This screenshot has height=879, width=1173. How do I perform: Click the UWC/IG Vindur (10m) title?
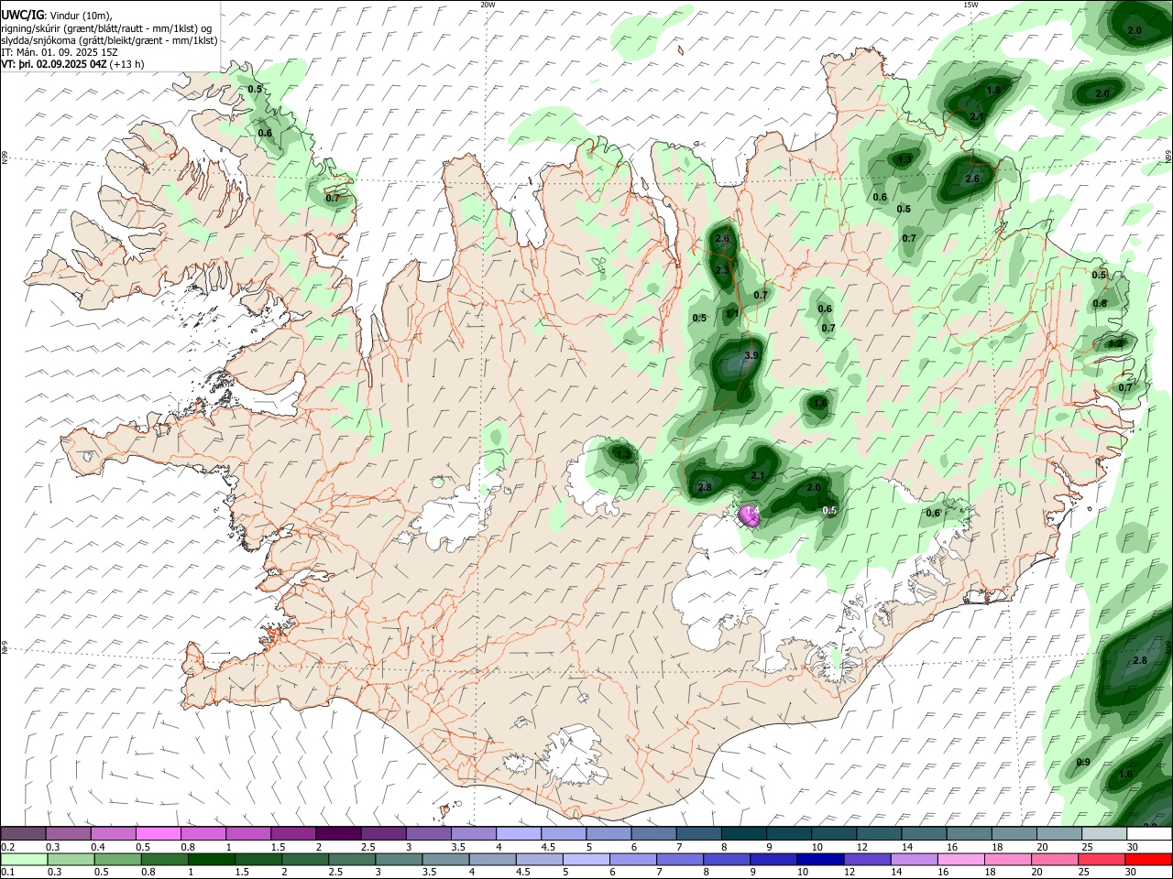click(x=56, y=15)
